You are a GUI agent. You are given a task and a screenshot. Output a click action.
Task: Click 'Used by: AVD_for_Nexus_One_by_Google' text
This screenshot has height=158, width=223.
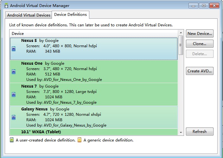point(64,80)
